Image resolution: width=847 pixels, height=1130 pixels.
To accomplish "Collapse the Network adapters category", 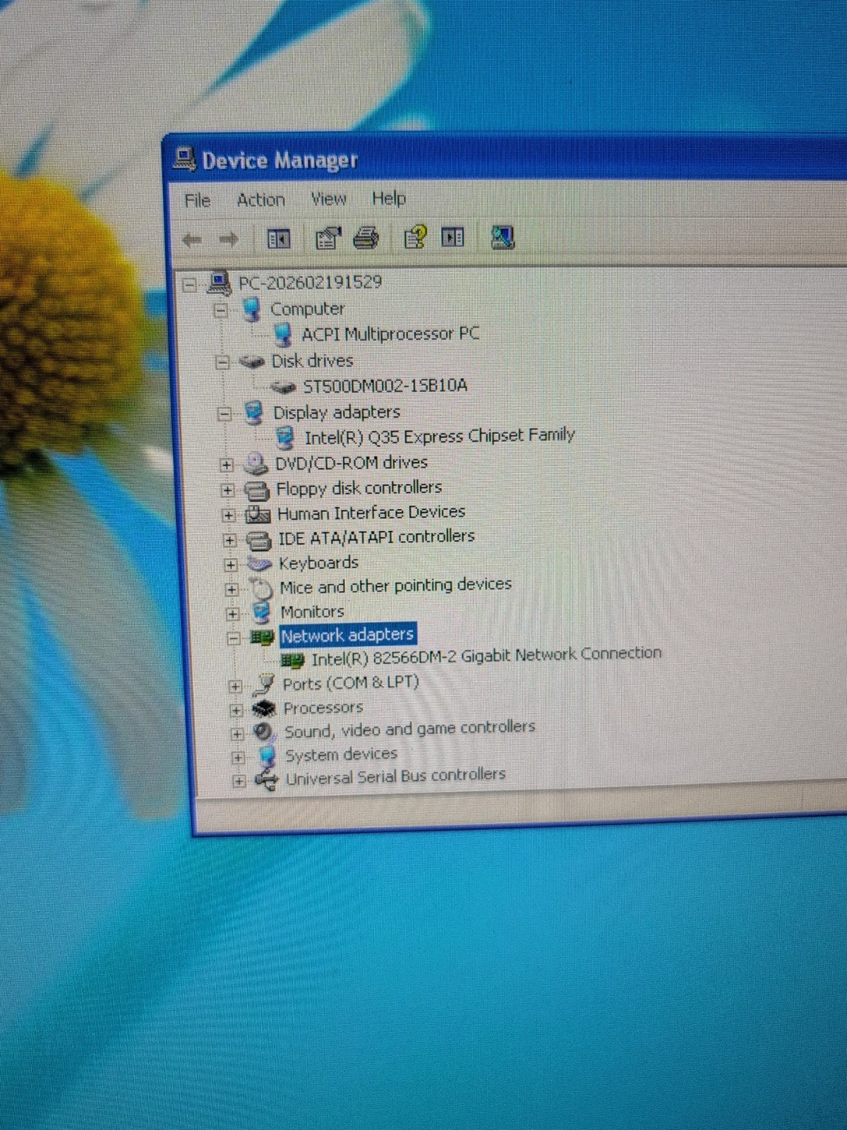I will (x=234, y=638).
